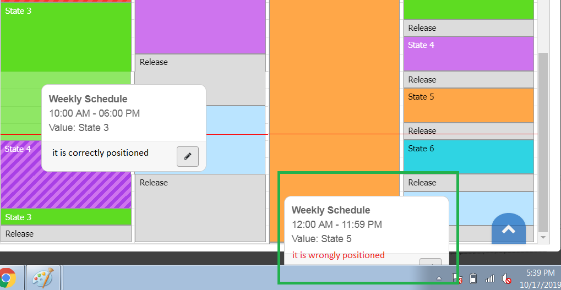
Task: Open the Paint app from the taskbar
Action: (x=43, y=277)
